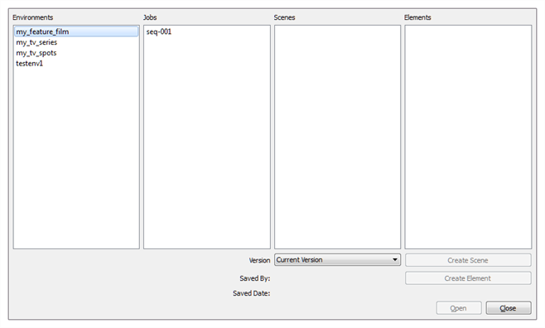
Task: Select the my_feature_film environment
Action: coord(76,31)
